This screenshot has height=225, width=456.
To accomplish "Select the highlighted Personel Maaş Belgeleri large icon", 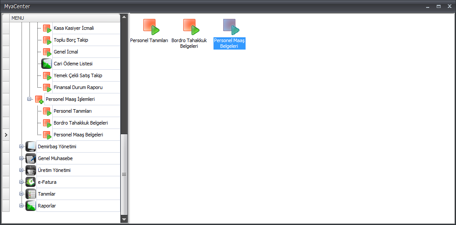I will tap(230, 27).
